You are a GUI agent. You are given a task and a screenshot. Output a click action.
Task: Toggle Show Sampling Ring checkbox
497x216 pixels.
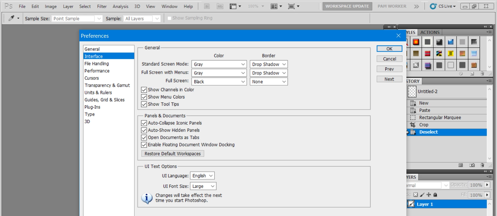coord(169,18)
